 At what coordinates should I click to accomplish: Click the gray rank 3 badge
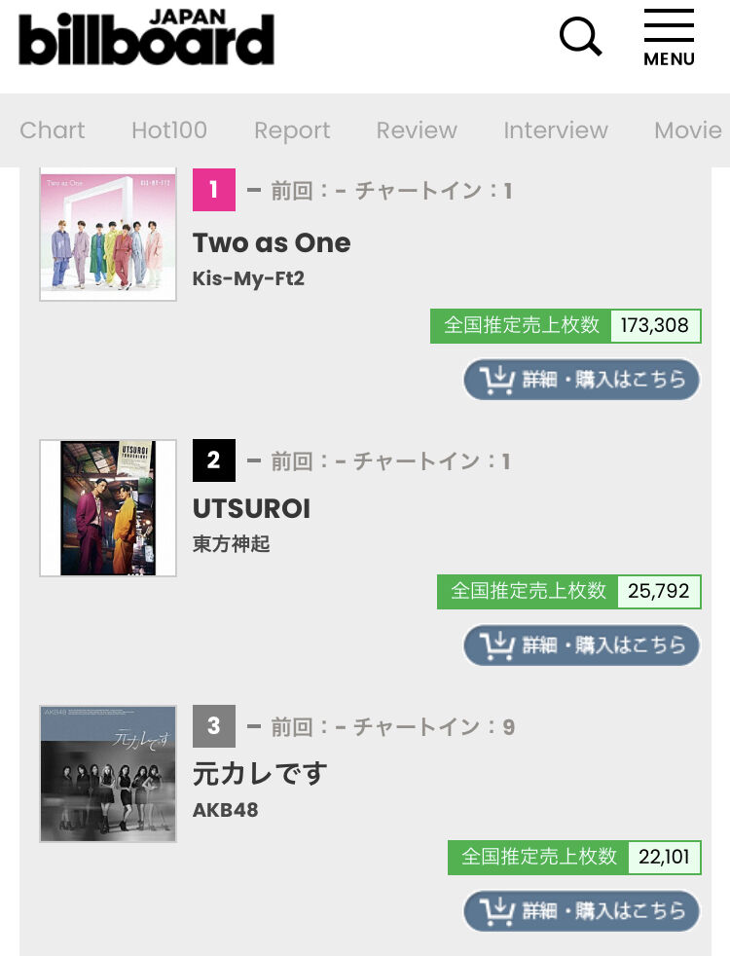(214, 726)
